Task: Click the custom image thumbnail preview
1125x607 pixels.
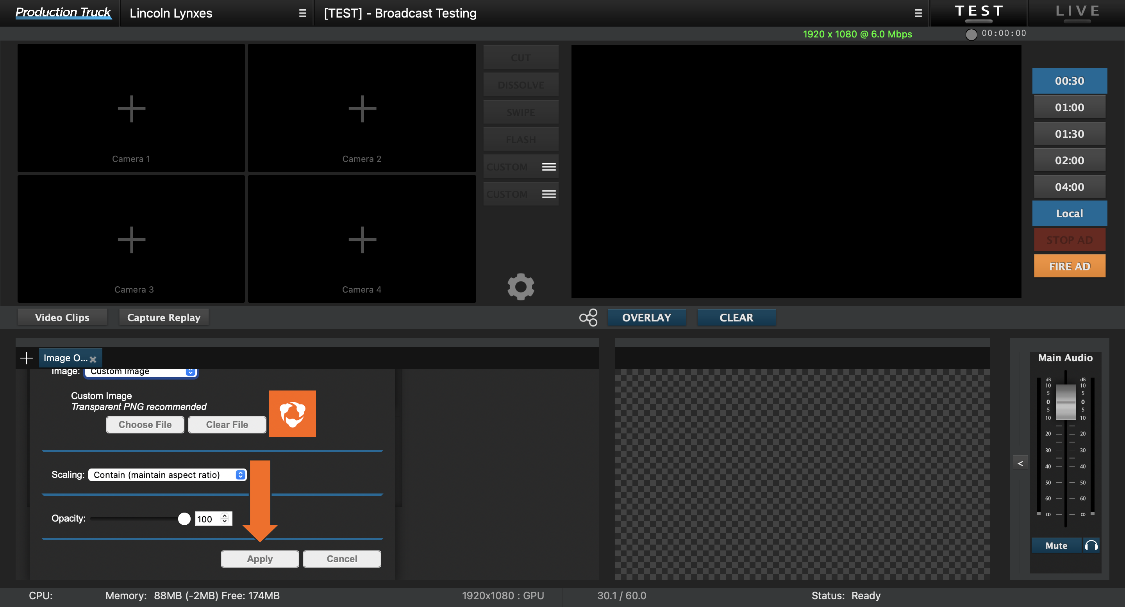Action: [292, 414]
